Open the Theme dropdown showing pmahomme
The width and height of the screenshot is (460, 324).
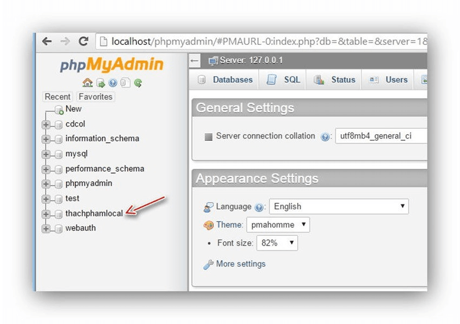click(278, 225)
